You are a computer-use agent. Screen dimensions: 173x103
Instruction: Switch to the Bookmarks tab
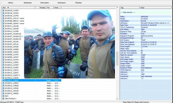(27, 3)
